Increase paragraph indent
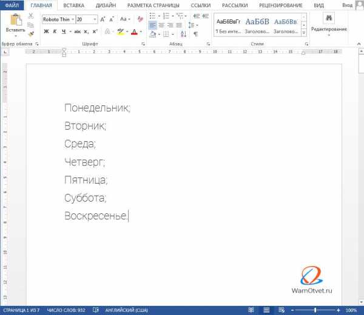 pyautogui.click(x=206, y=16)
